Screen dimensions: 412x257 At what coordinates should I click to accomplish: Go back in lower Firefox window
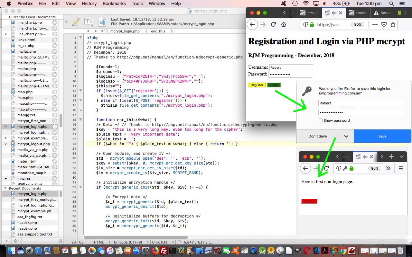pyautogui.click(x=305, y=168)
